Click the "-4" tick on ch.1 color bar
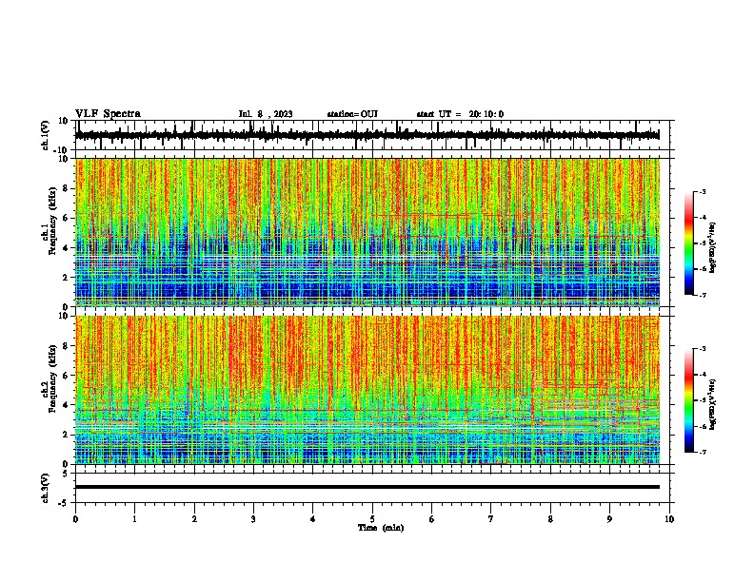Image resolution: width=754 pixels, height=582 pixels. 702,218
